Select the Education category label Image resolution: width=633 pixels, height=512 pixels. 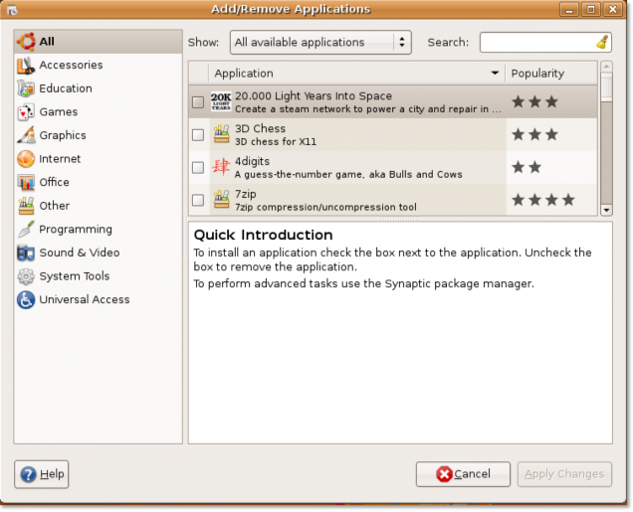pyautogui.click(x=66, y=88)
